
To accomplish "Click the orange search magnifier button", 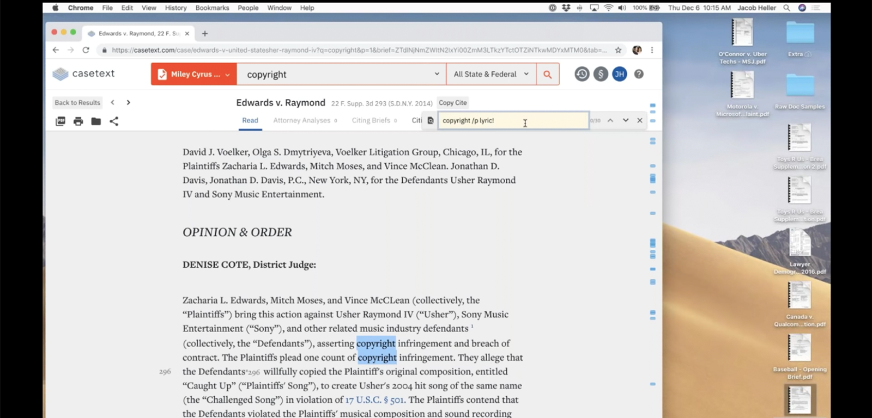I will coord(548,74).
